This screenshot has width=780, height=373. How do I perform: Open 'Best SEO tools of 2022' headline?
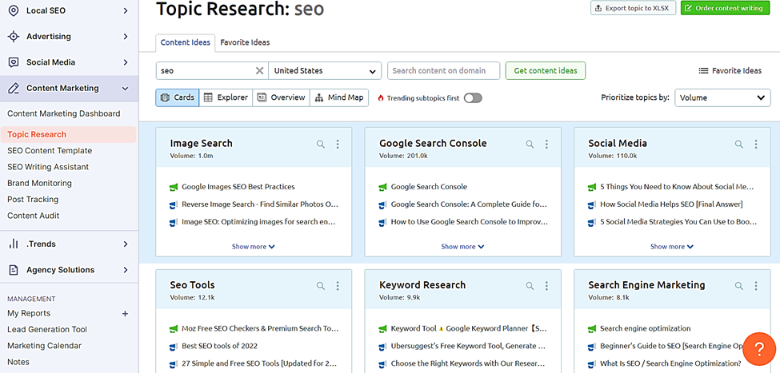220,346
